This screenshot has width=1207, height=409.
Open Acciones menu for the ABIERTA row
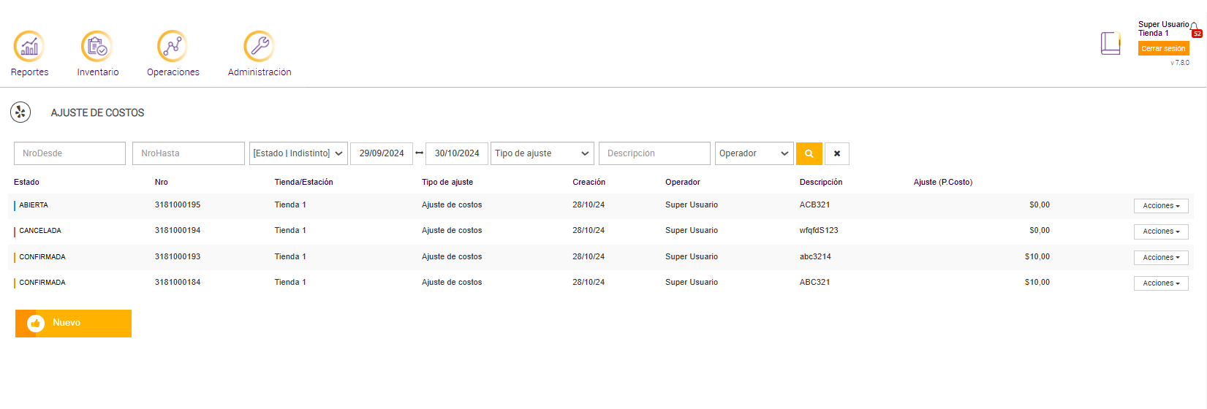click(1160, 206)
